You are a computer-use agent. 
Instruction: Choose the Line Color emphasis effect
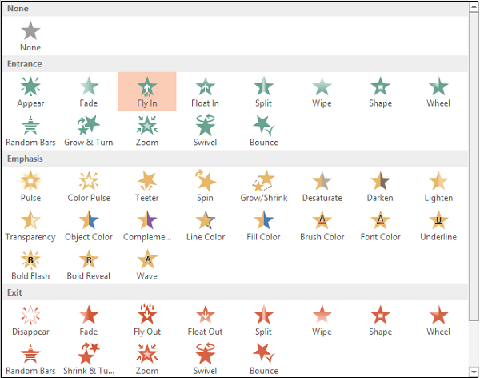(x=206, y=226)
